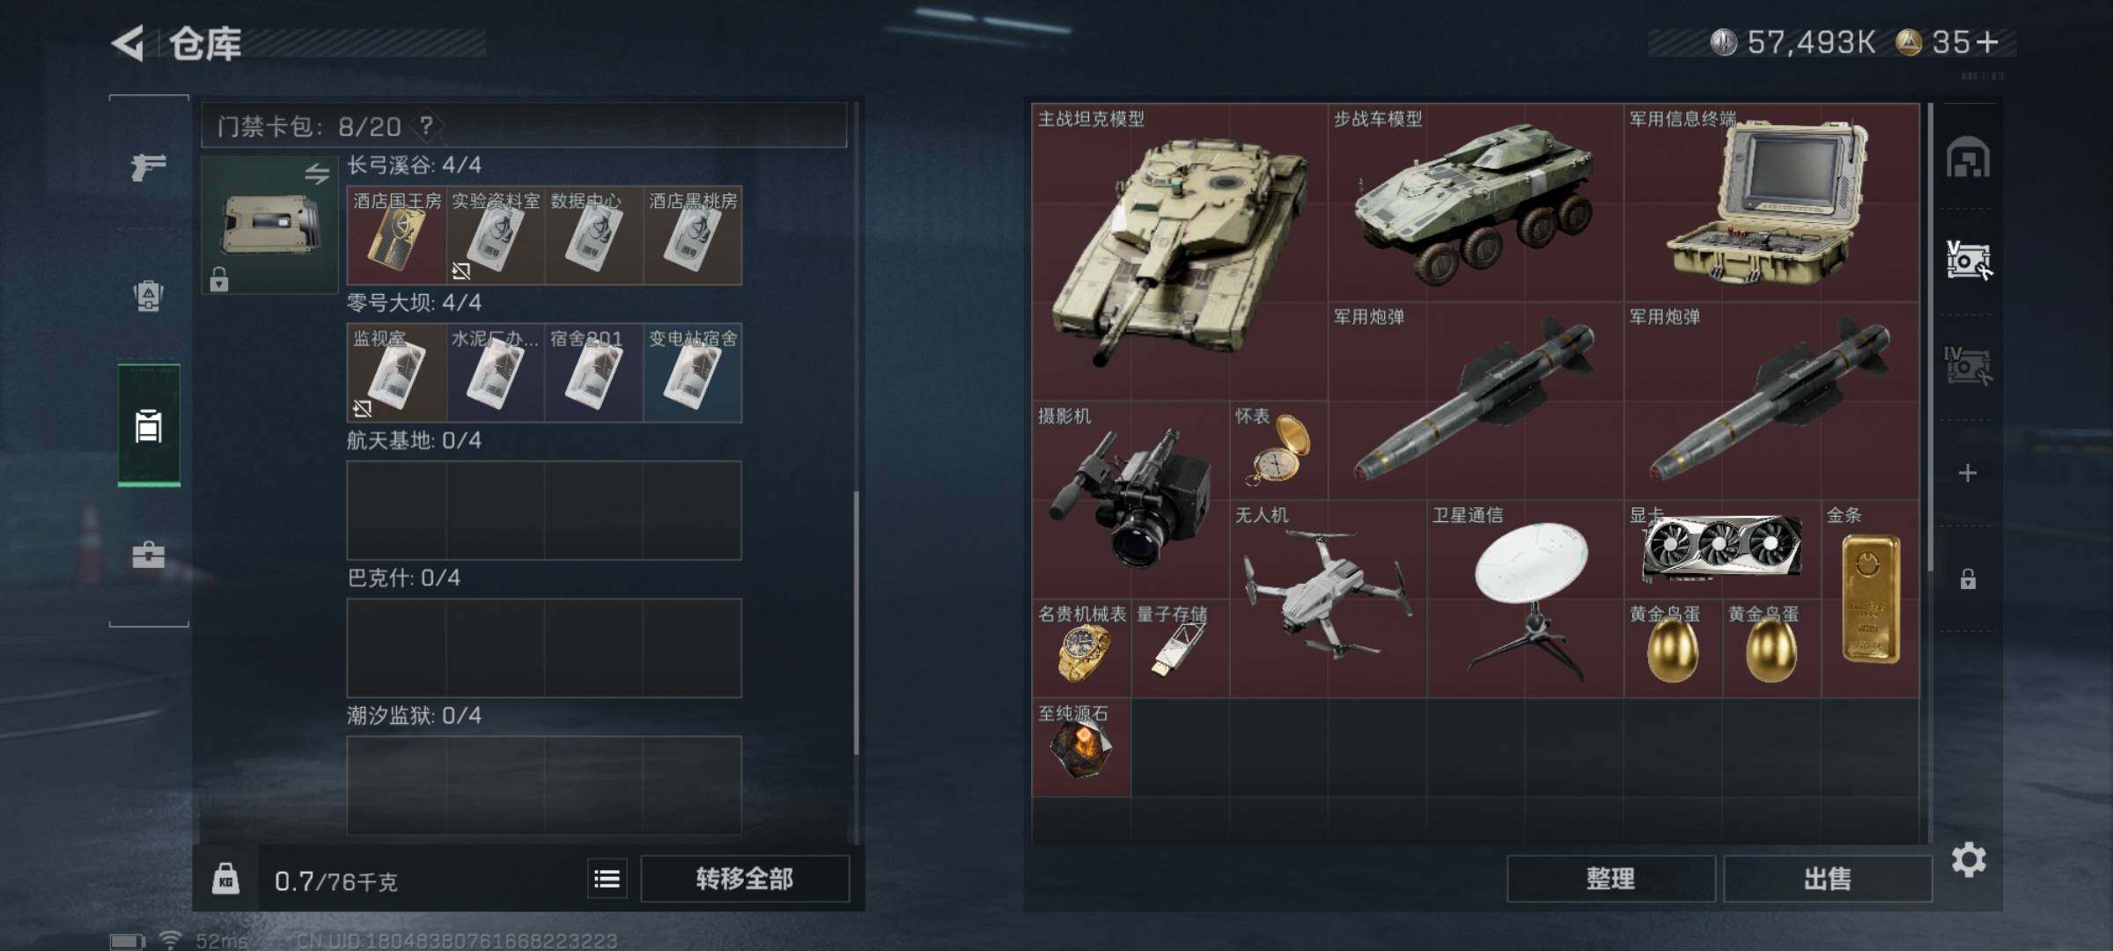Open the main stash tab icon on the right
The width and height of the screenshot is (2113, 951).
[x=1969, y=158]
